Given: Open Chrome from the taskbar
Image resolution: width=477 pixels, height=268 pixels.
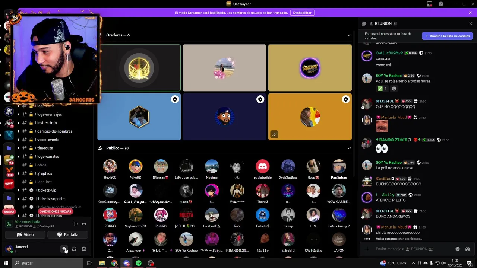Looking at the screenshot, I should click(114, 263).
